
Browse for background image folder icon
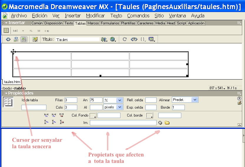coord(167,123)
